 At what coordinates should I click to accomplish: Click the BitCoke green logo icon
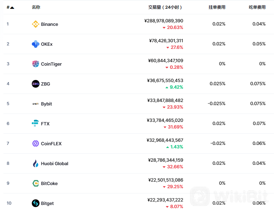pyautogui.click(x=36, y=183)
